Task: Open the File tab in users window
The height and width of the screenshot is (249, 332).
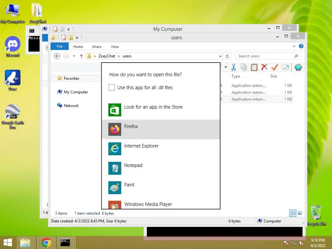Action: pos(60,46)
